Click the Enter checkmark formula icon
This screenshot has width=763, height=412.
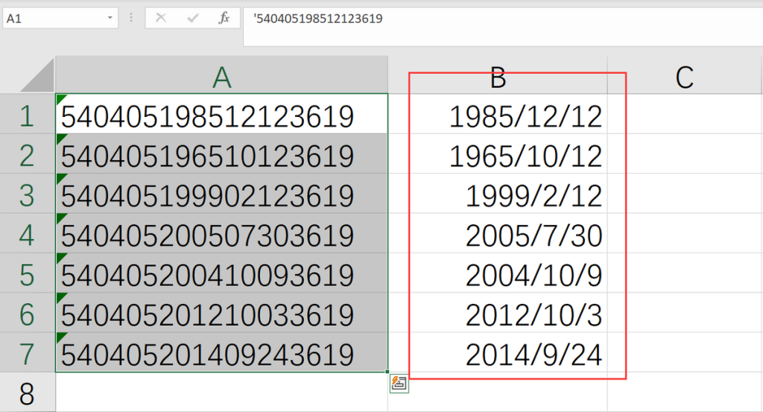[x=193, y=19]
